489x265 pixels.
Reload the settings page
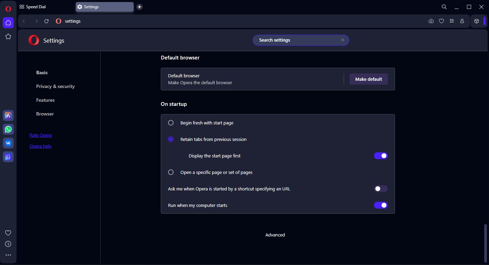click(x=46, y=21)
